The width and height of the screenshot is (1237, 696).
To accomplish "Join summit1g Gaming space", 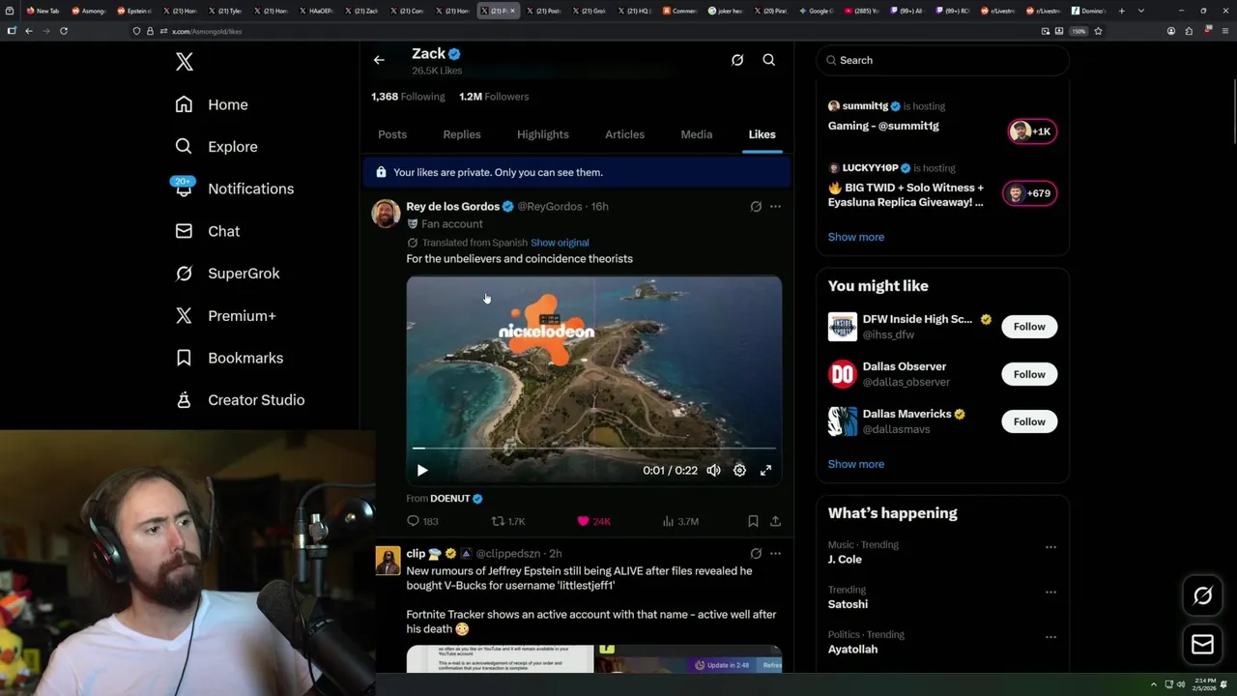I will click(1033, 131).
